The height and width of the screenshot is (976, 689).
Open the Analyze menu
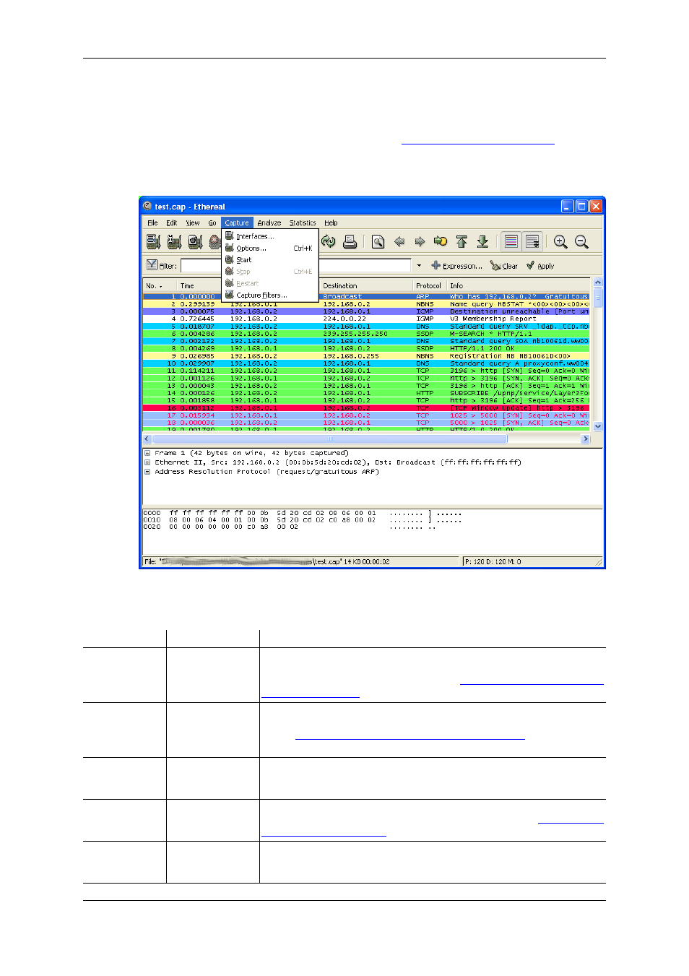click(269, 223)
